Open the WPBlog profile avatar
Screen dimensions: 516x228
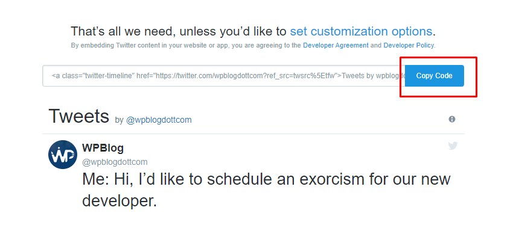(63, 155)
